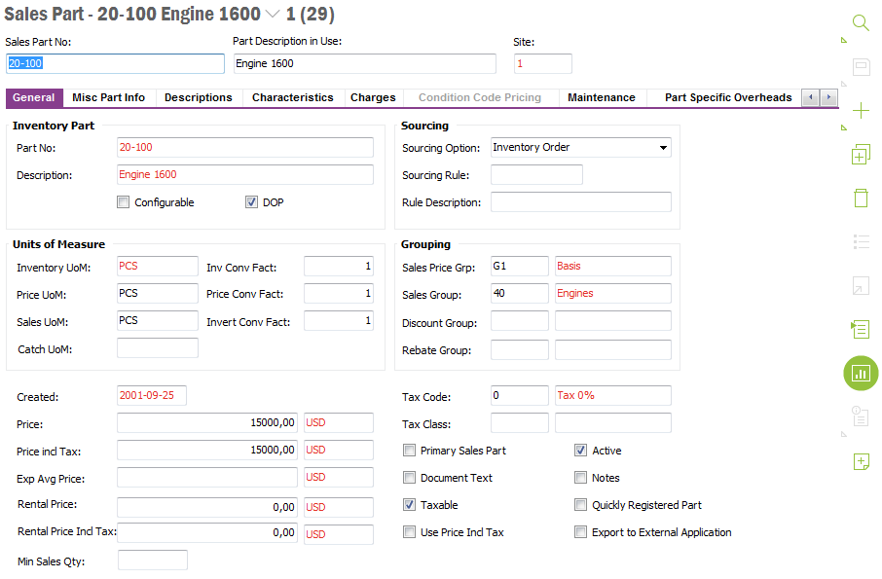Enable the Configurable checkbox
This screenshot has height=579, width=882.
[123, 202]
